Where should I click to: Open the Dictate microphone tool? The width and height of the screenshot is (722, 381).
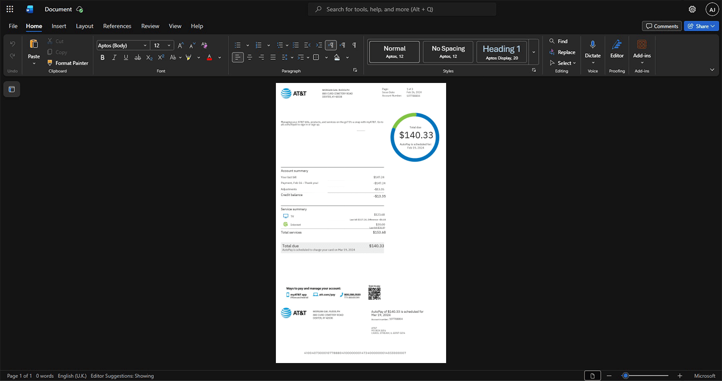pyautogui.click(x=593, y=51)
